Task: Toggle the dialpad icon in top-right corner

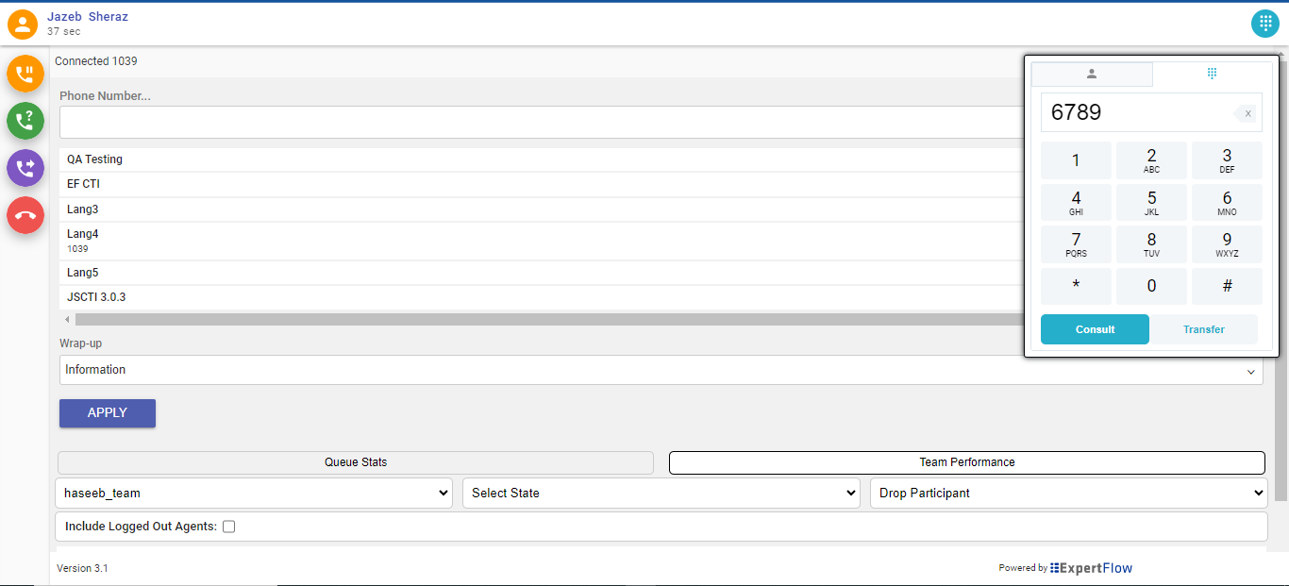Action: tap(1264, 24)
